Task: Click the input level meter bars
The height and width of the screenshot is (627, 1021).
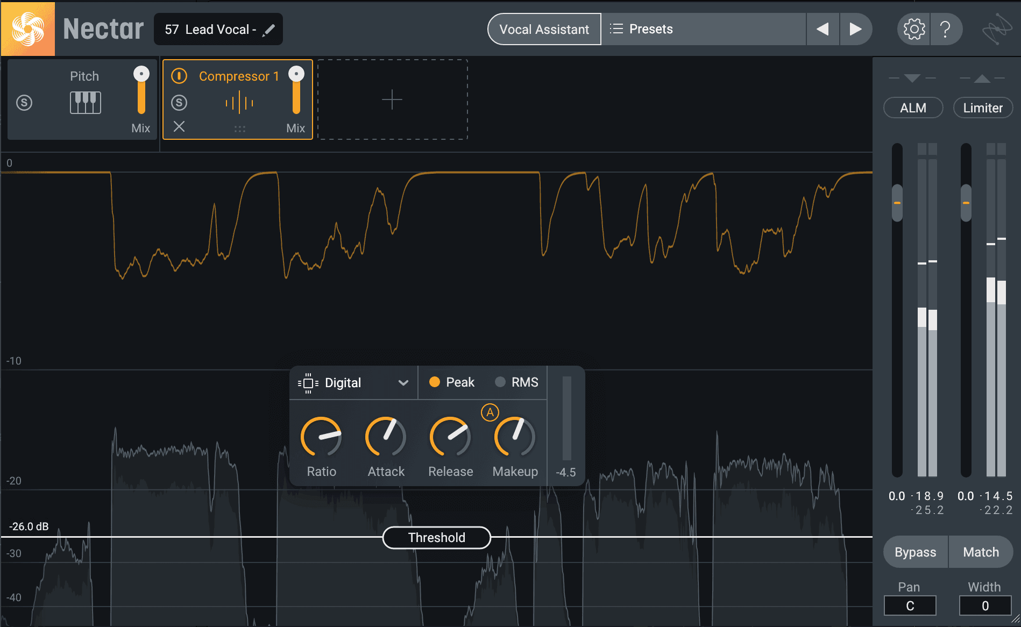Action: (927, 310)
